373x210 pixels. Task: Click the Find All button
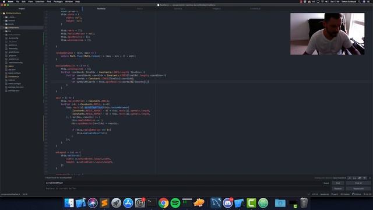tap(358, 183)
